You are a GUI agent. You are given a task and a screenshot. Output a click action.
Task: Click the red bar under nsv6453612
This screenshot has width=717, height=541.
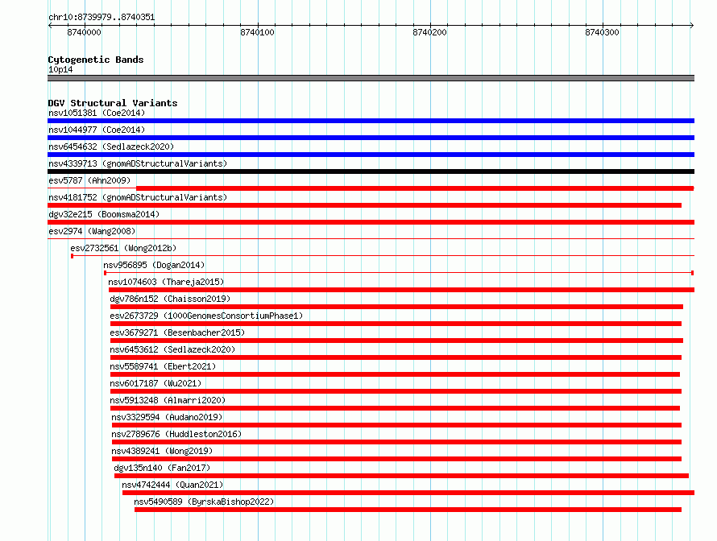click(396, 357)
